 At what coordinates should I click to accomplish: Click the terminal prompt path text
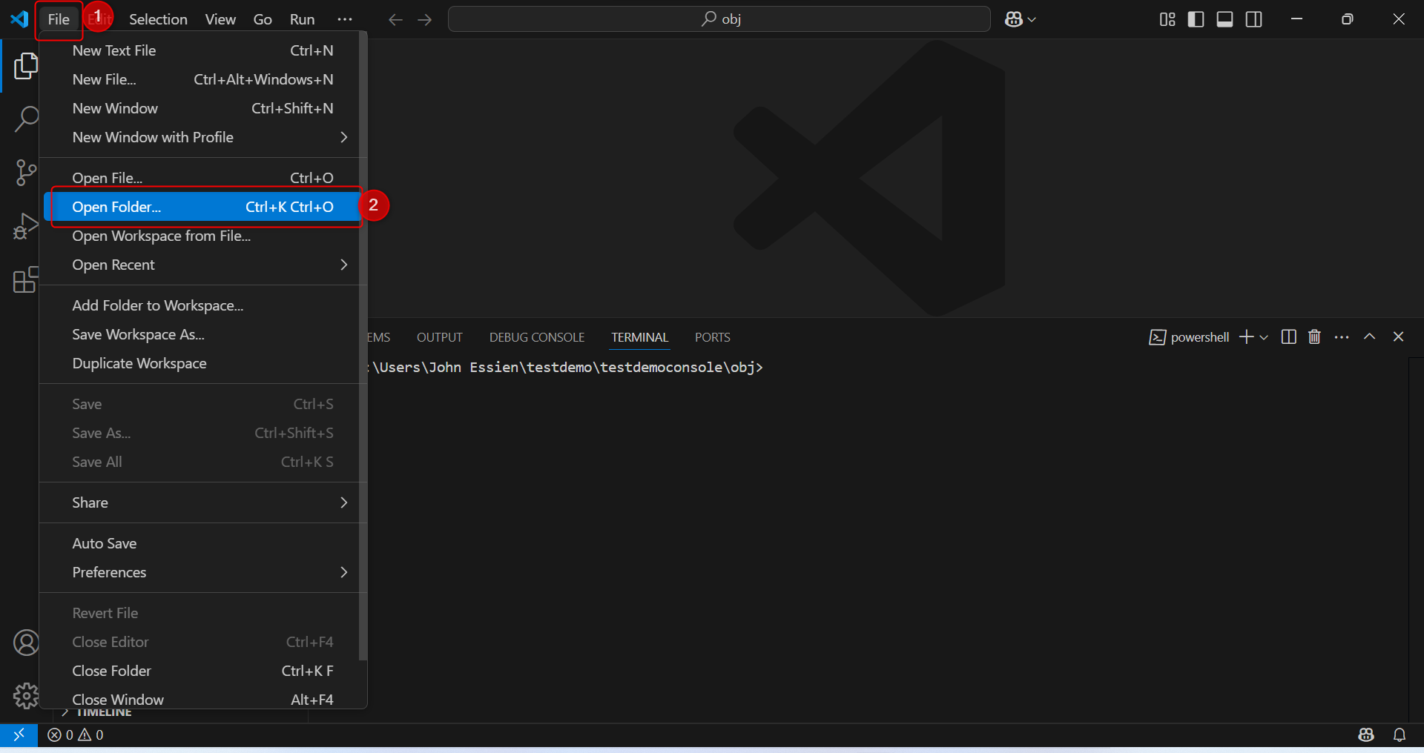coord(565,367)
